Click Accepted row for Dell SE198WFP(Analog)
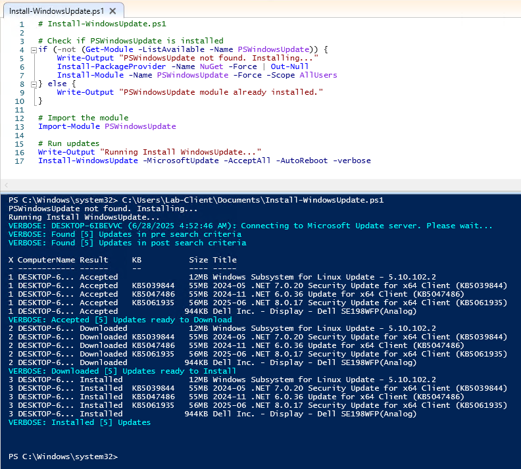 [x=212, y=311]
